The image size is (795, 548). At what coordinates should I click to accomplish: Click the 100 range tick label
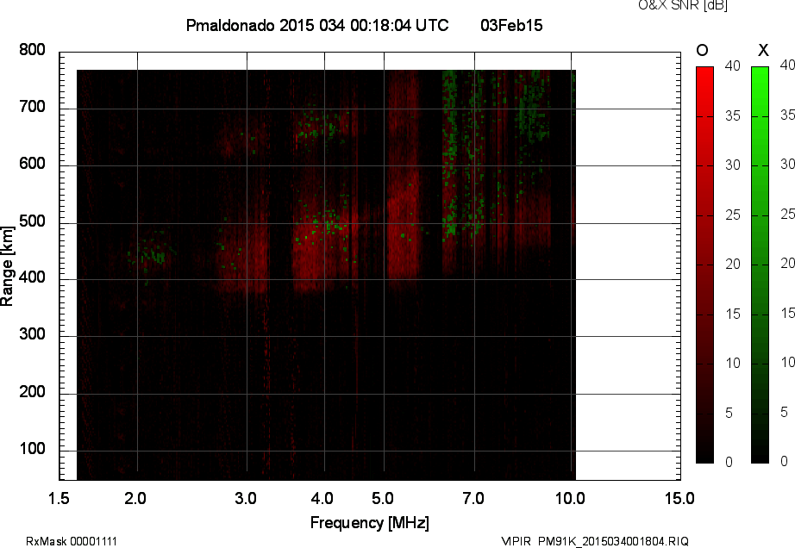(32, 450)
